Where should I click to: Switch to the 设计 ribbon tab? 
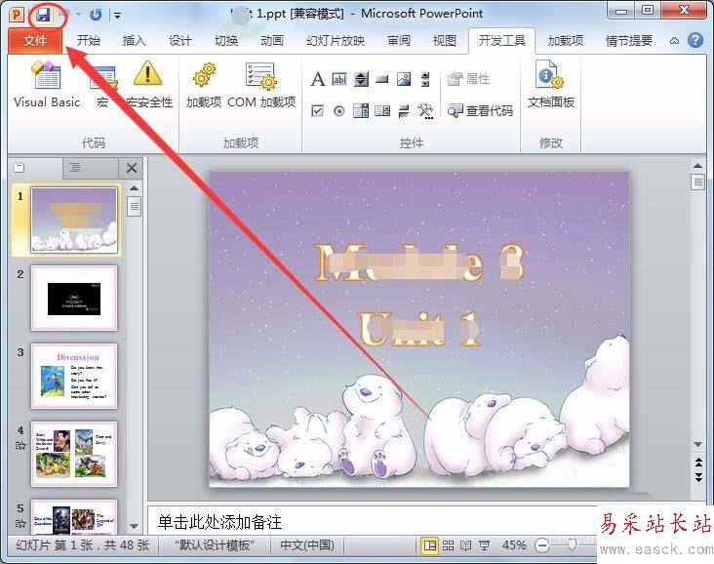tap(180, 41)
